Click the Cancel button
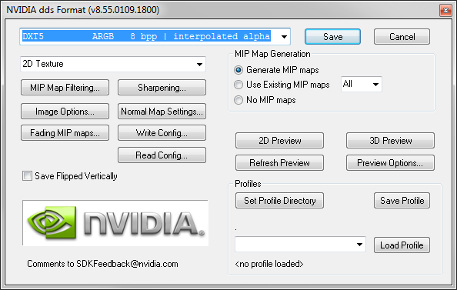This screenshot has width=457, height=290. (402, 37)
